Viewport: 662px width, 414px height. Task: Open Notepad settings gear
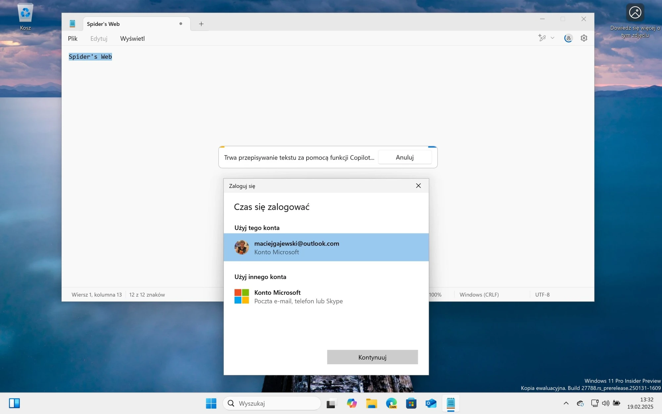[x=584, y=38]
